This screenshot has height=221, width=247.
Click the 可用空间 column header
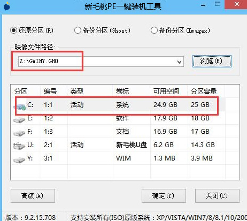(166, 92)
